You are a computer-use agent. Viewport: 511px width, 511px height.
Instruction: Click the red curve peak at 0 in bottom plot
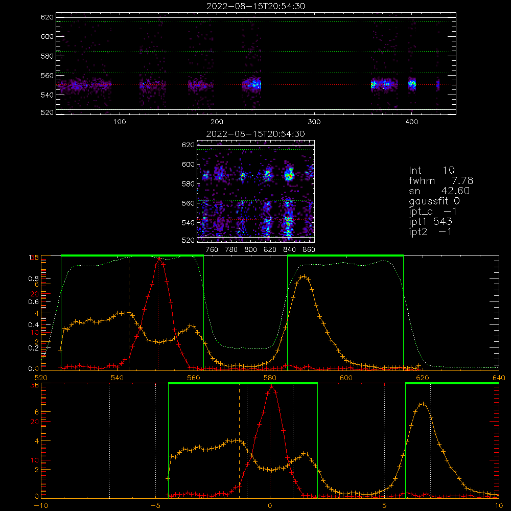point(271,386)
